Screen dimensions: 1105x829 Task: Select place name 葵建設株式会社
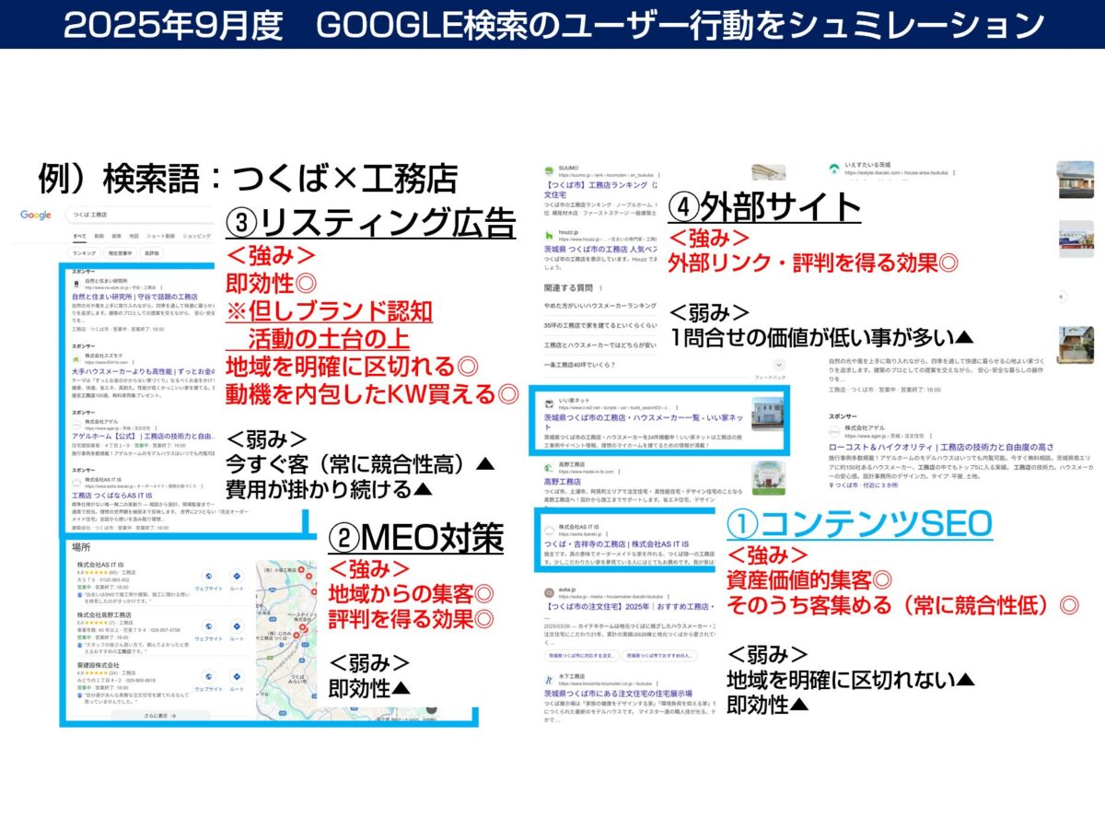pos(98,665)
